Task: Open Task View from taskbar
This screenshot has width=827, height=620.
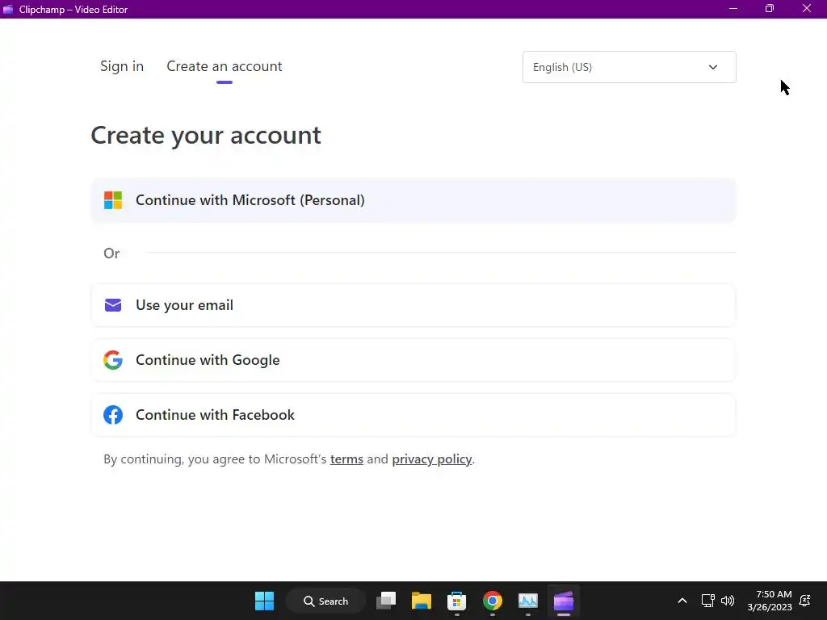Action: pos(386,601)
